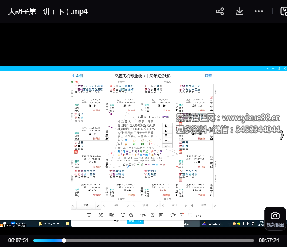Click the edit image pencil icon
Image resolution: width=287 pixels, height=247 pixels.
(182, 215)
